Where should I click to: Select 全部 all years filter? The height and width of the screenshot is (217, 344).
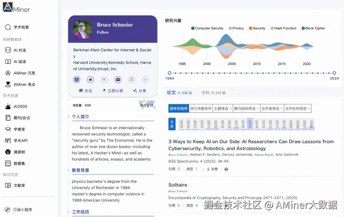[x=172, y=124]
